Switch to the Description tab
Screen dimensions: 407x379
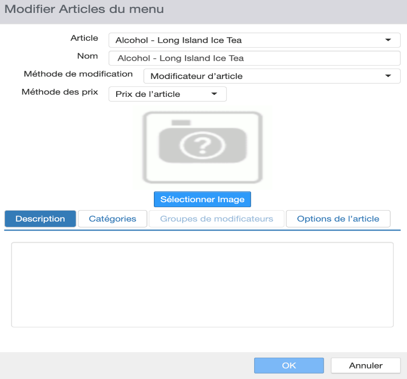[x=40, y=219]
